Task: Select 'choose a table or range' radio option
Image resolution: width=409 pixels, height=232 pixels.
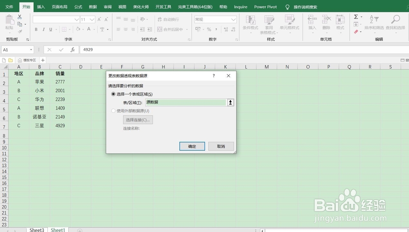Action: (x=113, y=94)
